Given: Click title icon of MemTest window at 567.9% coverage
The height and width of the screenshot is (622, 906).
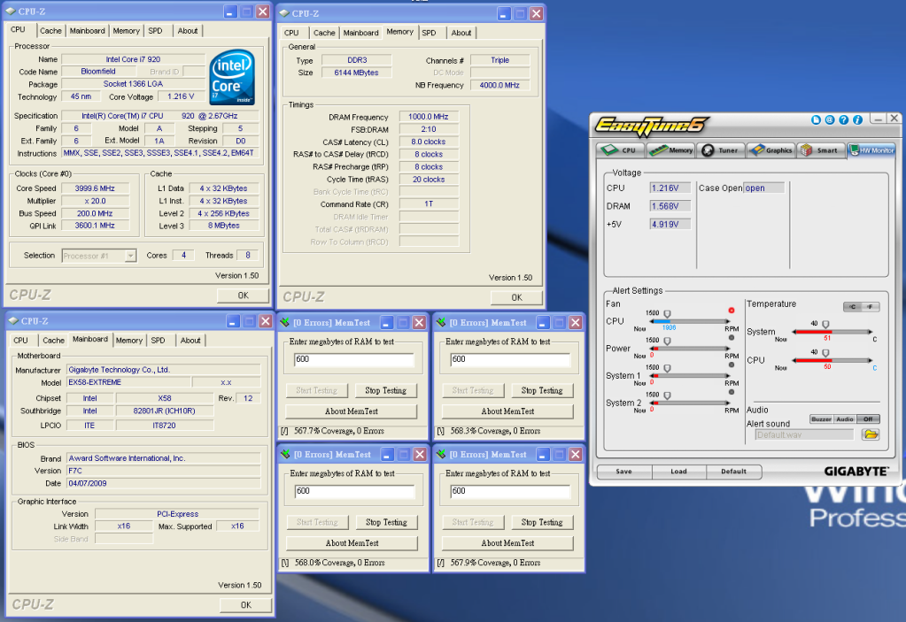Looking at the screenshot, I should coord(441,454).
